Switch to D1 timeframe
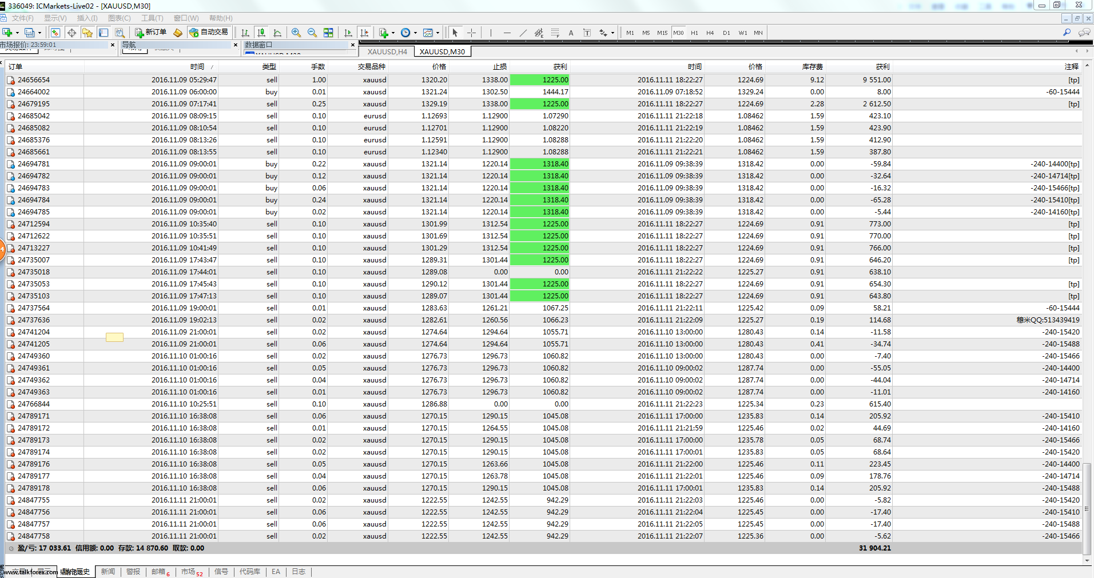1094x578 pixels. pos(726,33)
